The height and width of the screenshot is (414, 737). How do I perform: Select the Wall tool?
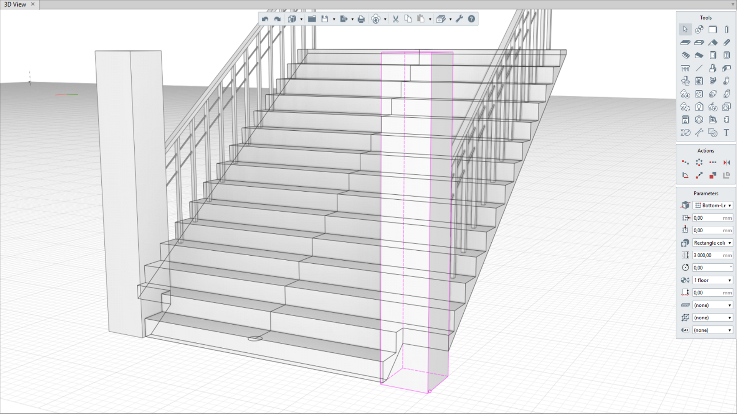pyautogui.click(x=713, y=30)
